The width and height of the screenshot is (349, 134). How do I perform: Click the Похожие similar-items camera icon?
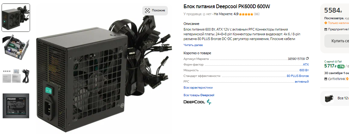click(x=147, y=10)
